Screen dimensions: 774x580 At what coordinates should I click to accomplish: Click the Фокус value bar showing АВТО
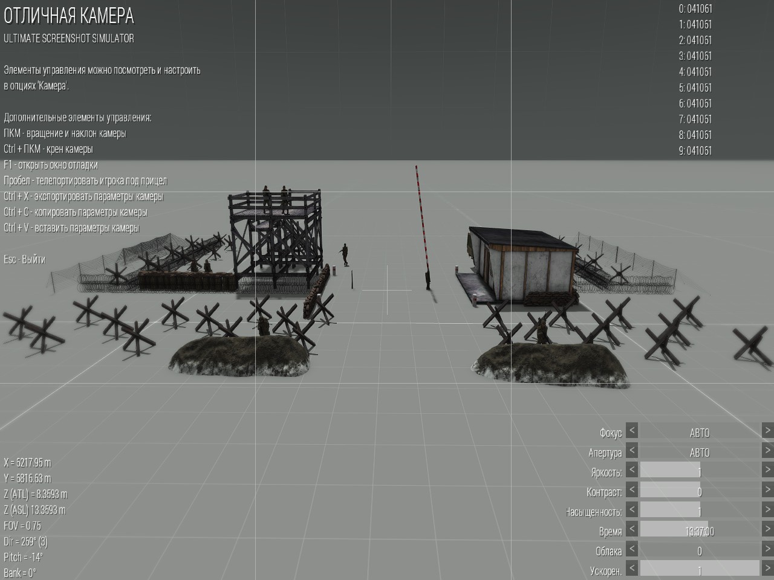pyautogui.click(x=700, y=431)
